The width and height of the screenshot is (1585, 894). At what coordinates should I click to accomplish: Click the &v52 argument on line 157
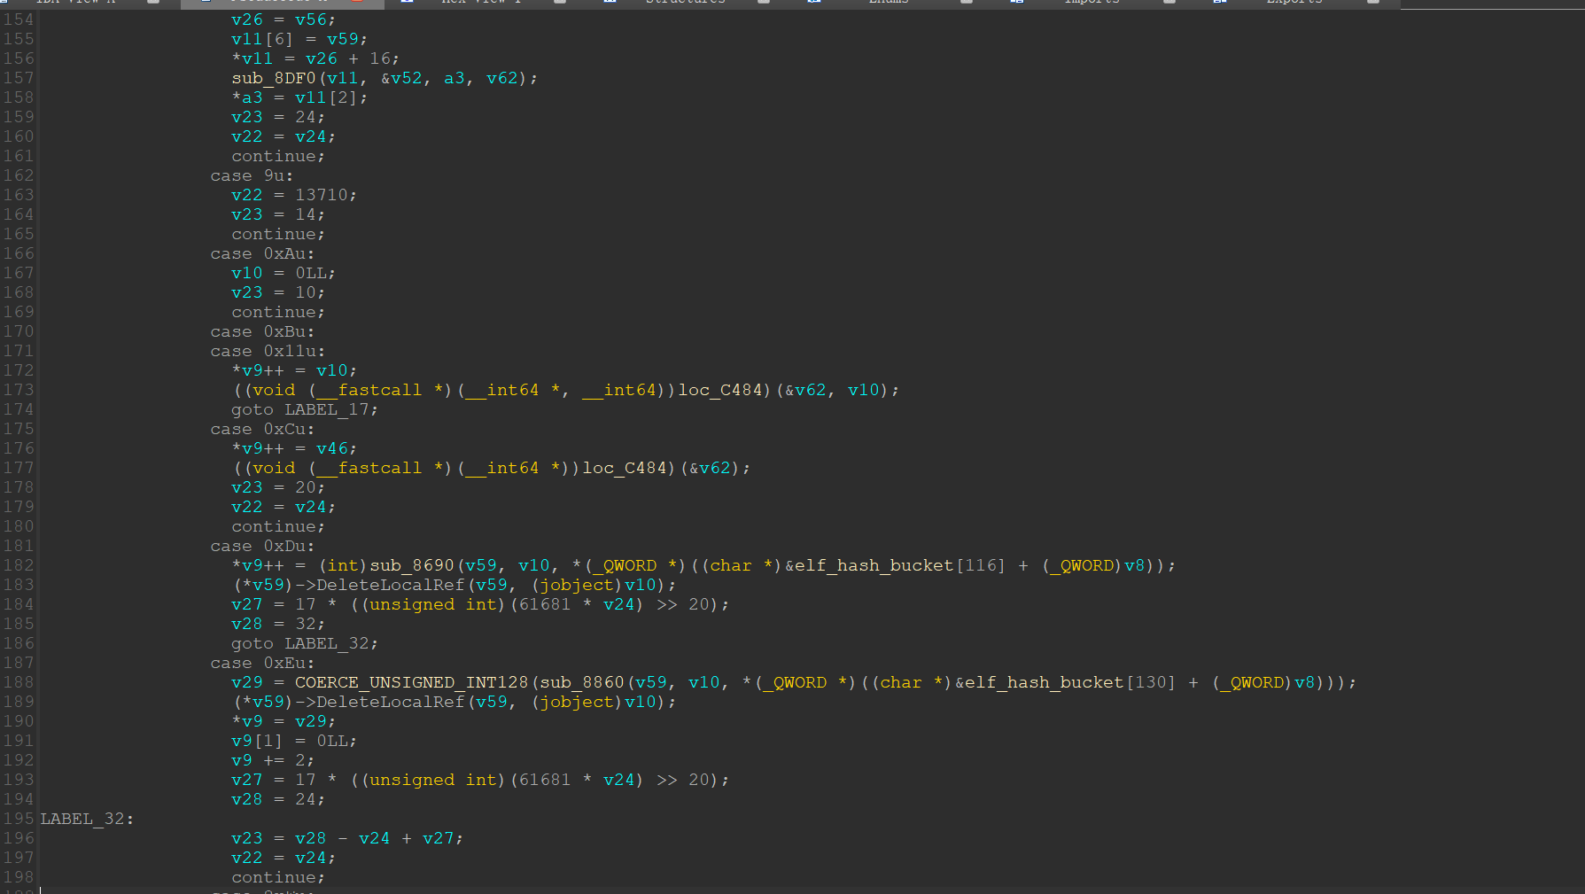(401, 78)
